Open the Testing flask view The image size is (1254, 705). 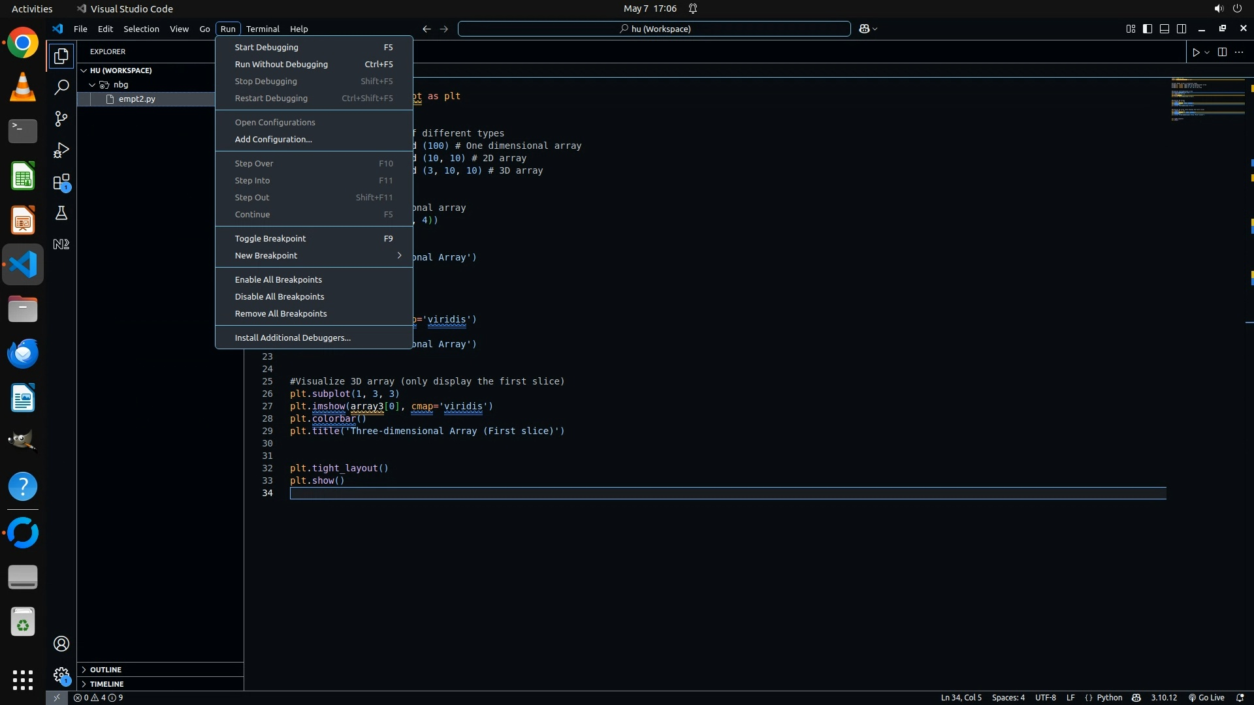click(61, 213)
